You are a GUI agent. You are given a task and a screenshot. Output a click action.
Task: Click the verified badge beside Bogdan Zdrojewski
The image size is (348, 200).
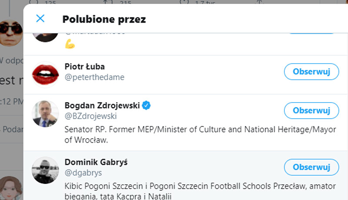(147, 106)
